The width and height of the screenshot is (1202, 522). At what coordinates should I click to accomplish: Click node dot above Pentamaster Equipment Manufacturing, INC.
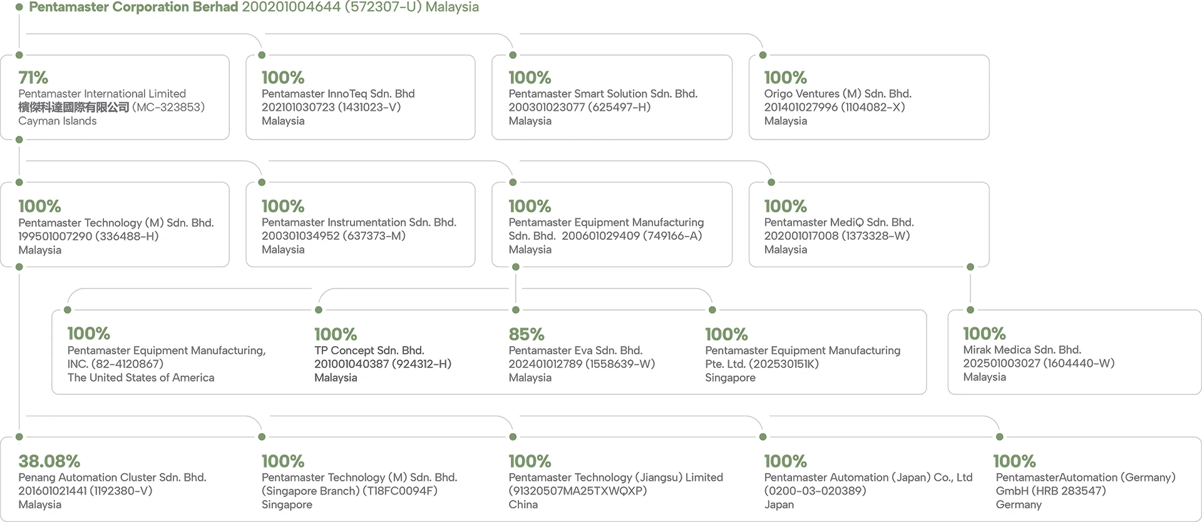pos(68,310)
